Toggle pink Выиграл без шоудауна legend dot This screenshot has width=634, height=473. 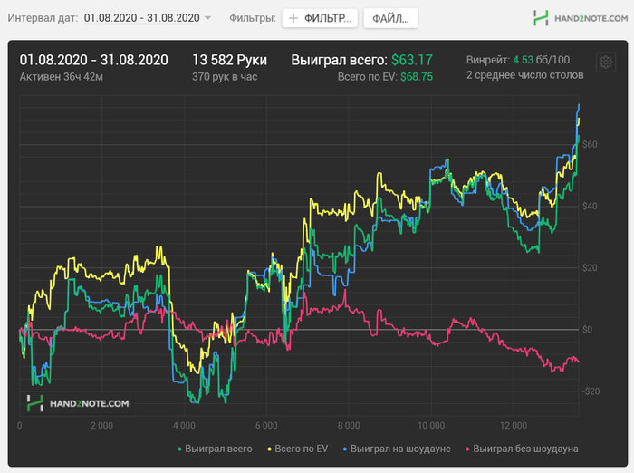click(x=468, y=449)
